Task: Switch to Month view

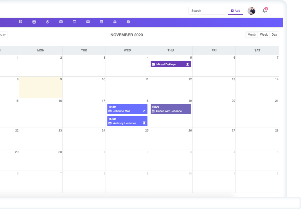Action: (x=252, y=35)
